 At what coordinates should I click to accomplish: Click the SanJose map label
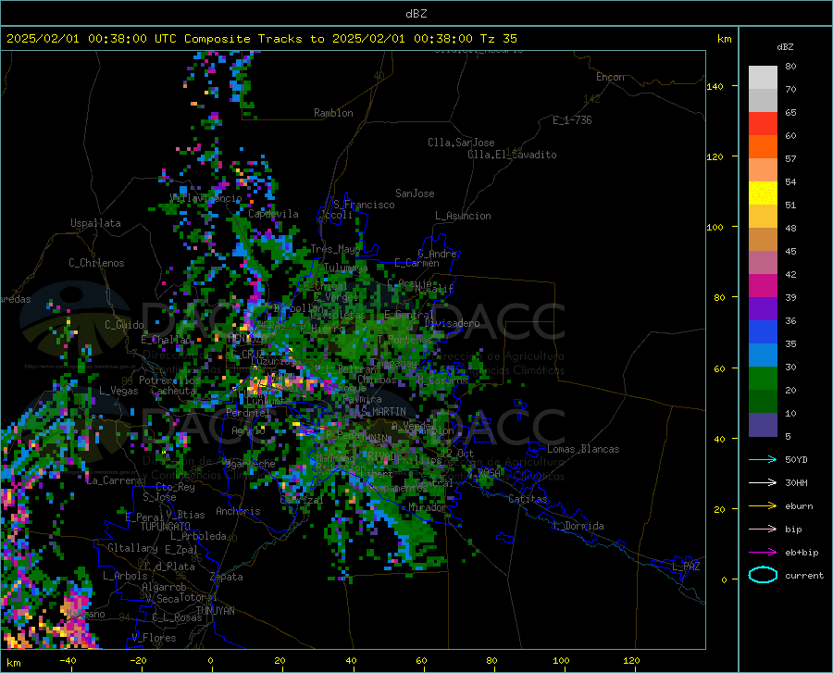click(x=415, y=193)
